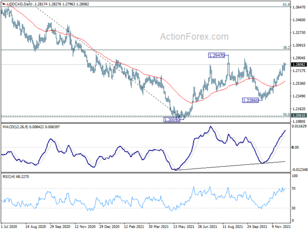Click the 1.29470 price label
308x231 pixels.
[x=216, y=55]
